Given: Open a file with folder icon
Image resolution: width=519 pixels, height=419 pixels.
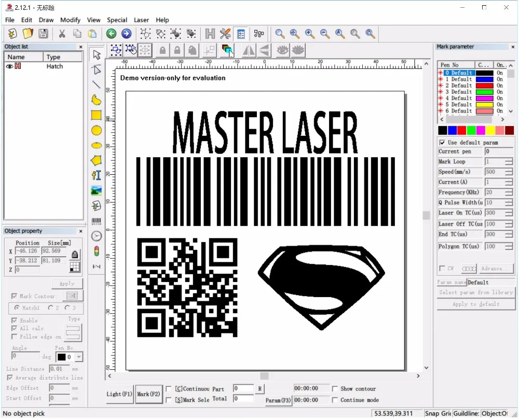Looking at the screenshot, I should pos(28,34).
